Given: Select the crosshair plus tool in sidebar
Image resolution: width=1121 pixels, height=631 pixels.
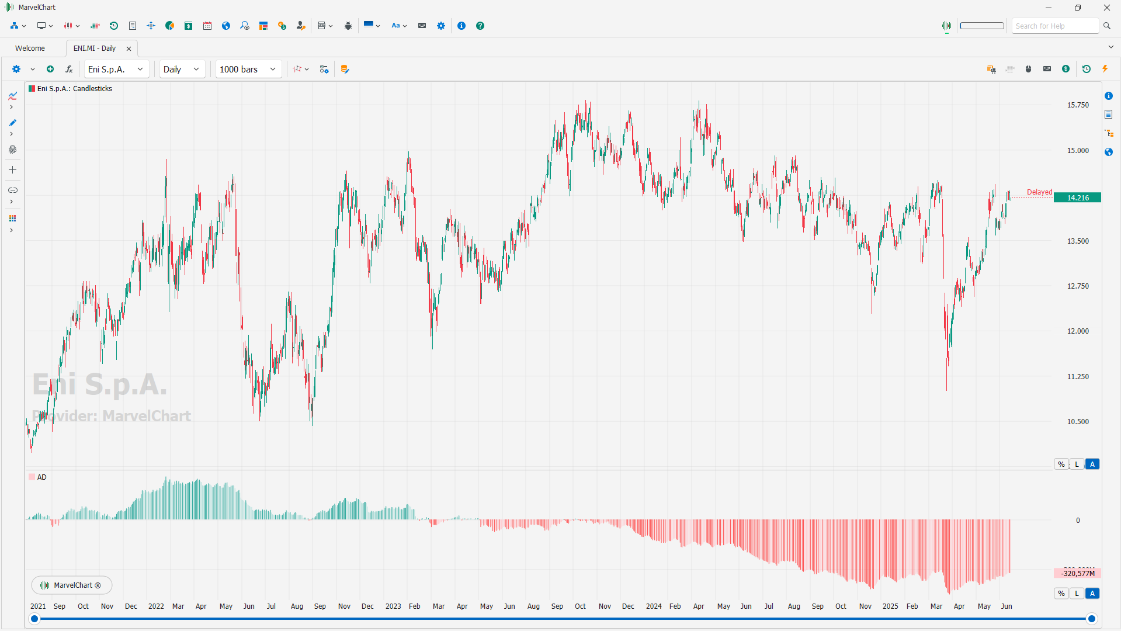Looking at the screenshot, I should click(x=12, y=170).
